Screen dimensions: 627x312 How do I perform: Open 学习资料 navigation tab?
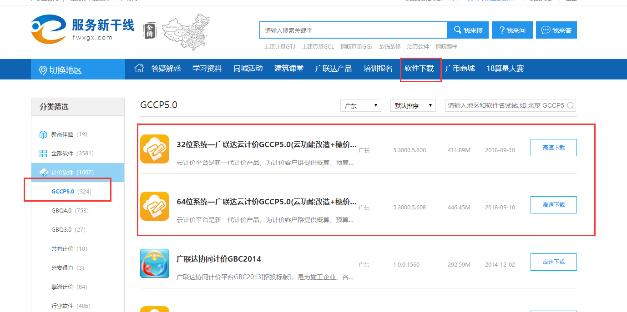click(207, 69)
